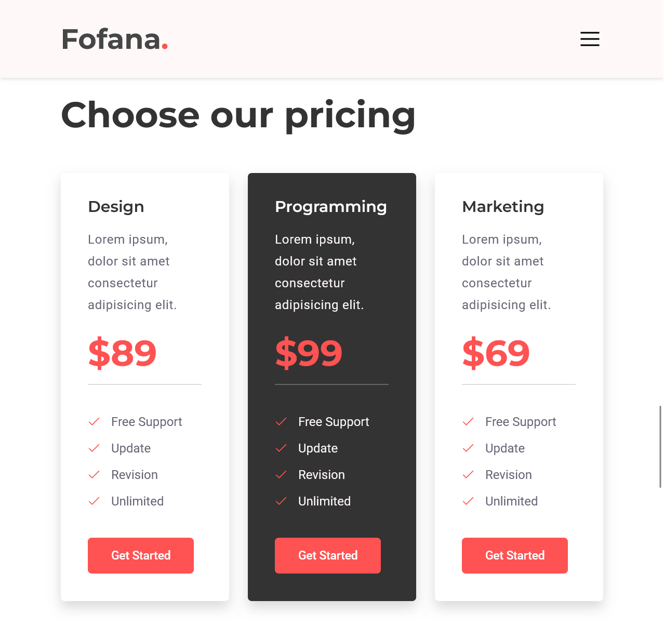The width and height of the screenshot is (664, 639).
Task: Click the checkmark beside Free Support in Design plan
Action: pyautogui.click(x=94, y=422)
